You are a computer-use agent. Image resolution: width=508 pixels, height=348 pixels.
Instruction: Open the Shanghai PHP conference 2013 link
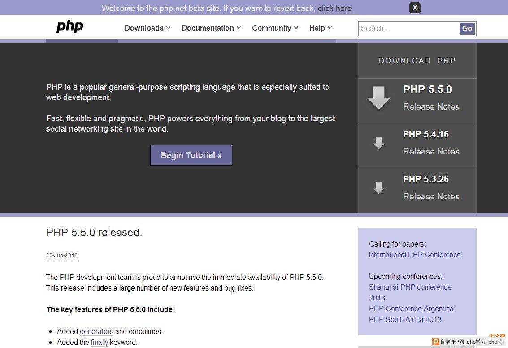(x=410, y=292)
